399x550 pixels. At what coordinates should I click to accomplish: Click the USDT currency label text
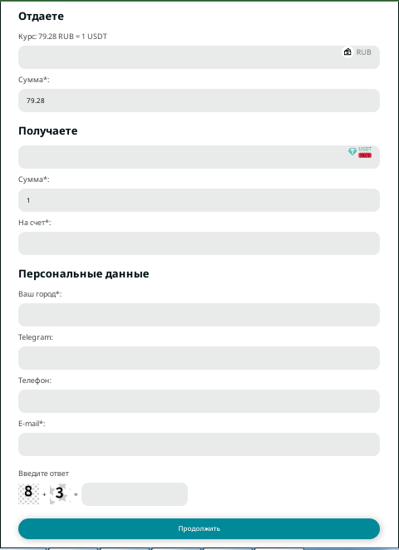point(365,150)
